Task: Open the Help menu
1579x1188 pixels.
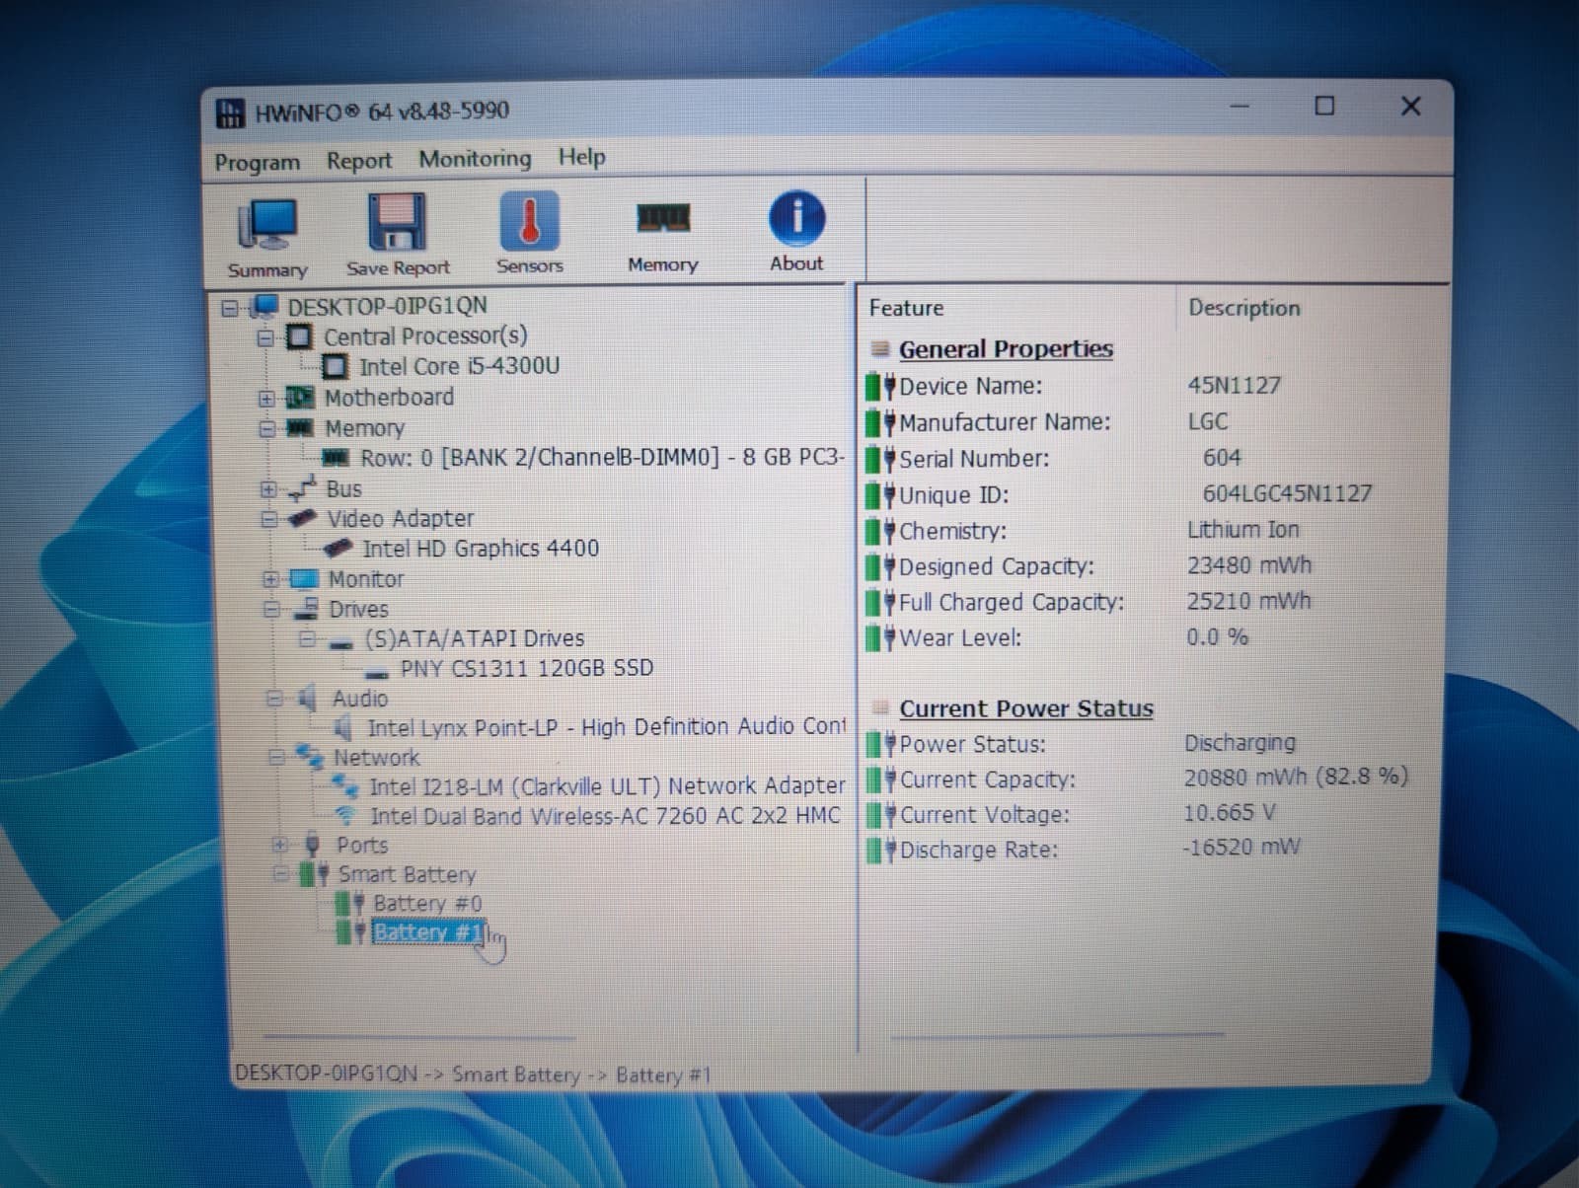Action: click(582, 157)
